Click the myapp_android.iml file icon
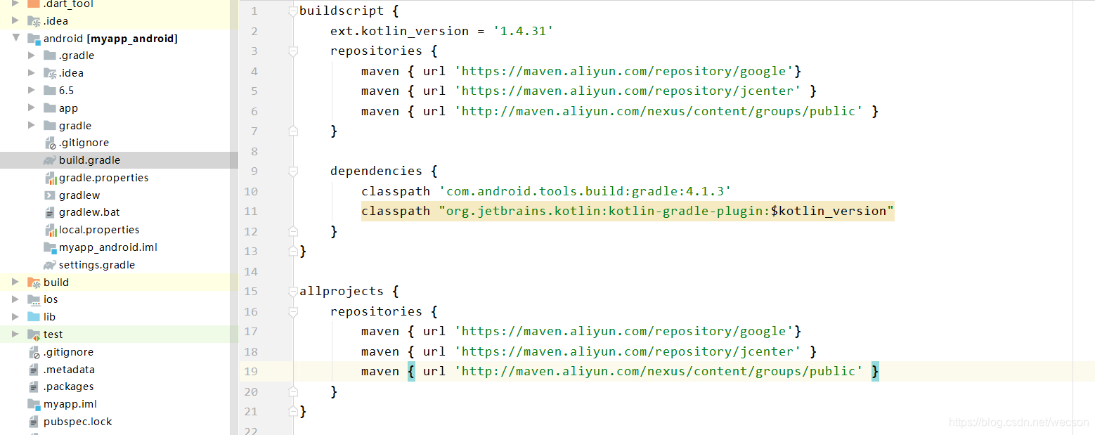Screen dimensions: 1095x435 [x=50, y=247]
